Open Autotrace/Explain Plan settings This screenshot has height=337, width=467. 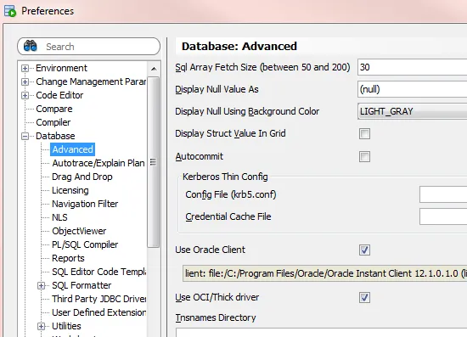(x=98, y=163)
